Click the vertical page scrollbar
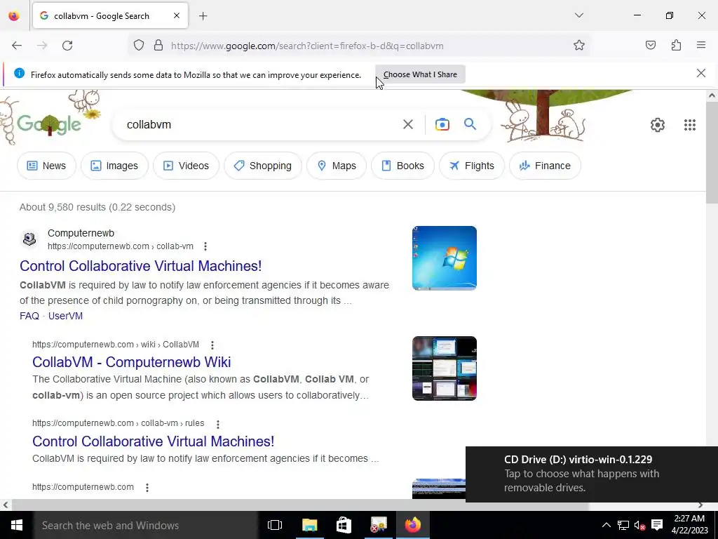Image resolution: width=718 pixels, height=539 pixels. point(712,152)
